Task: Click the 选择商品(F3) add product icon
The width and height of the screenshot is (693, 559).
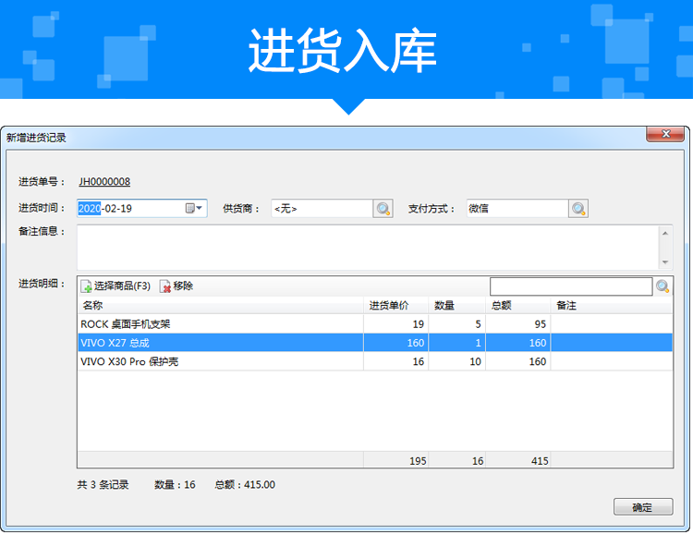Action: pyautogui.click(x=86, y=286)
